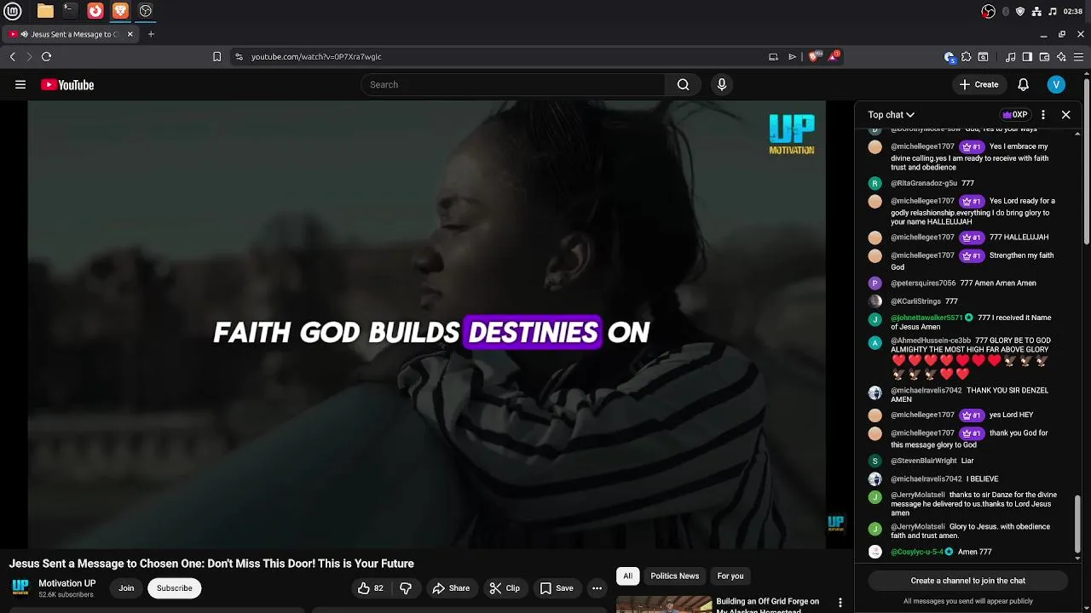
Task: Go back to the previous page
Action: point(13,57)
